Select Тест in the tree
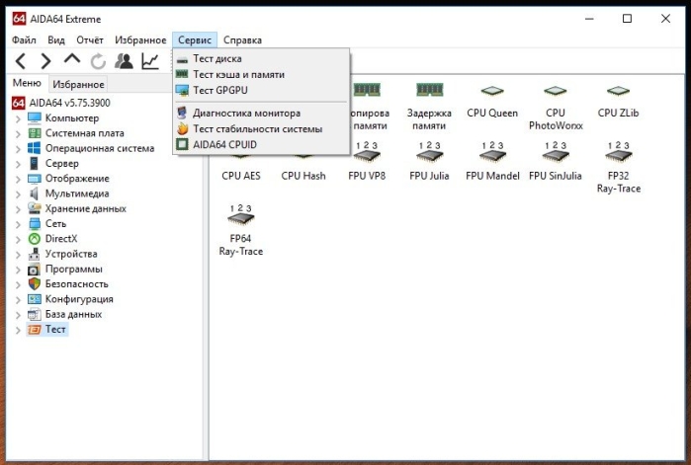691x465 pixels. click(x=46, y=329)
